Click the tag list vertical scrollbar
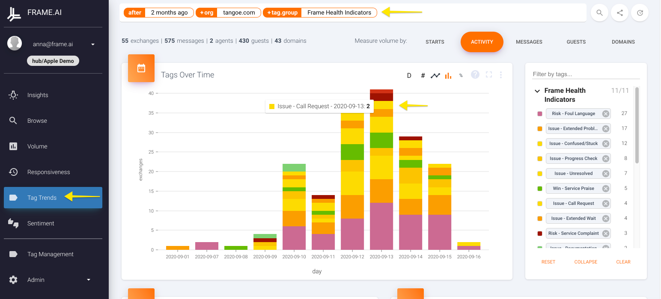Screen dimensions: 661x299 tap(637, 125)
